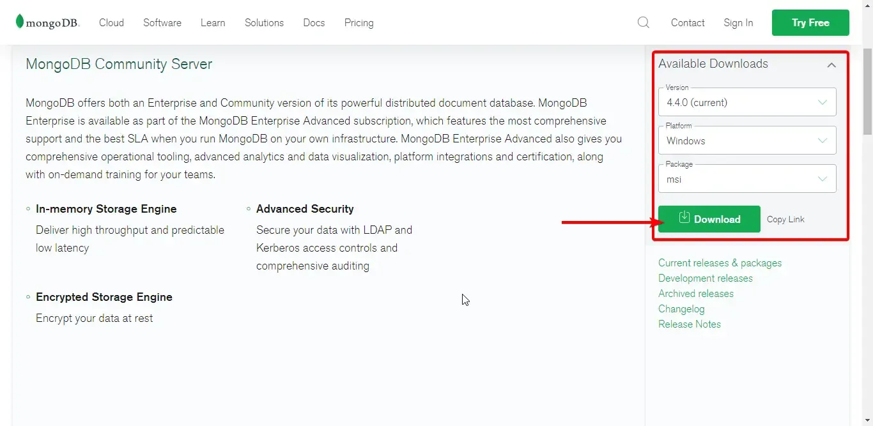Open the Solutions menu
The image size is (873, 426).
coord(264,22)
